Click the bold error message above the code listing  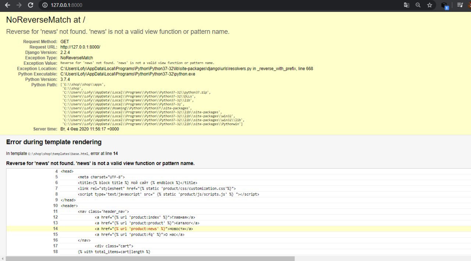click(100, 163)
